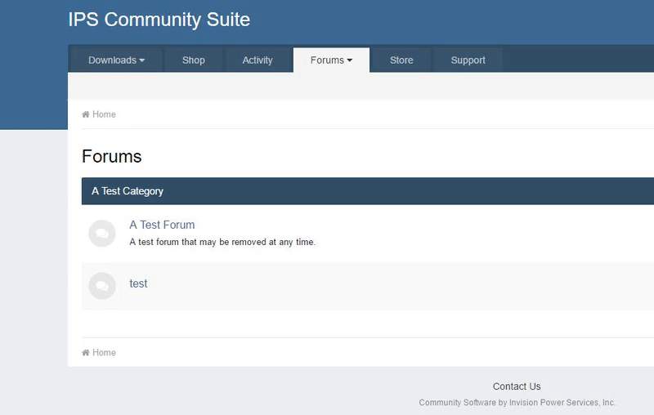Click the test forum chat bubble icon
Screen dimensions: 654x415
point(102,286)
